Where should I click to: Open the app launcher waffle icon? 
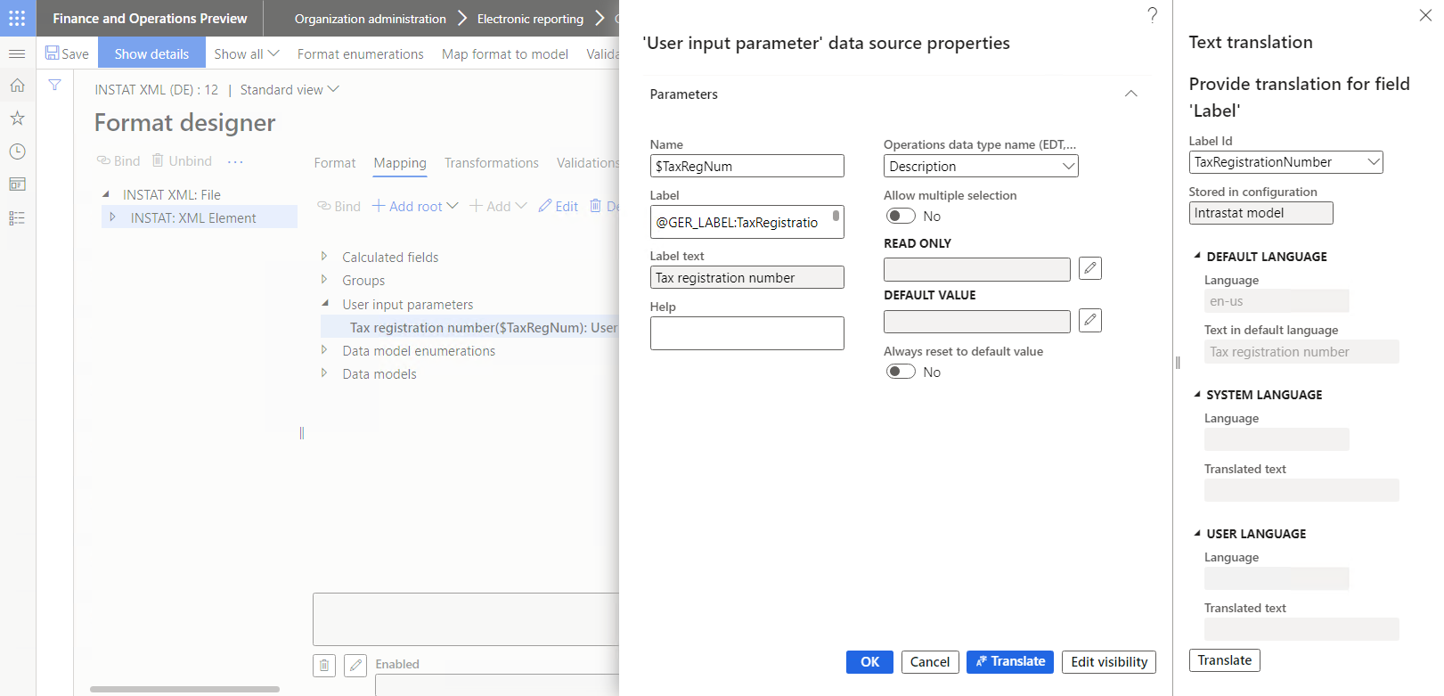17,18
